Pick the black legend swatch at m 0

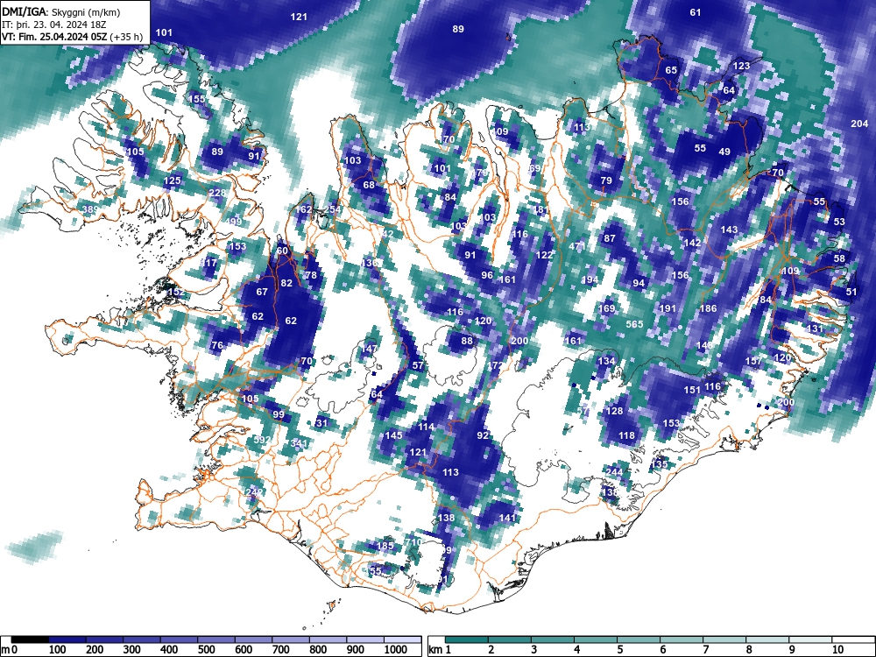(30, 639)
